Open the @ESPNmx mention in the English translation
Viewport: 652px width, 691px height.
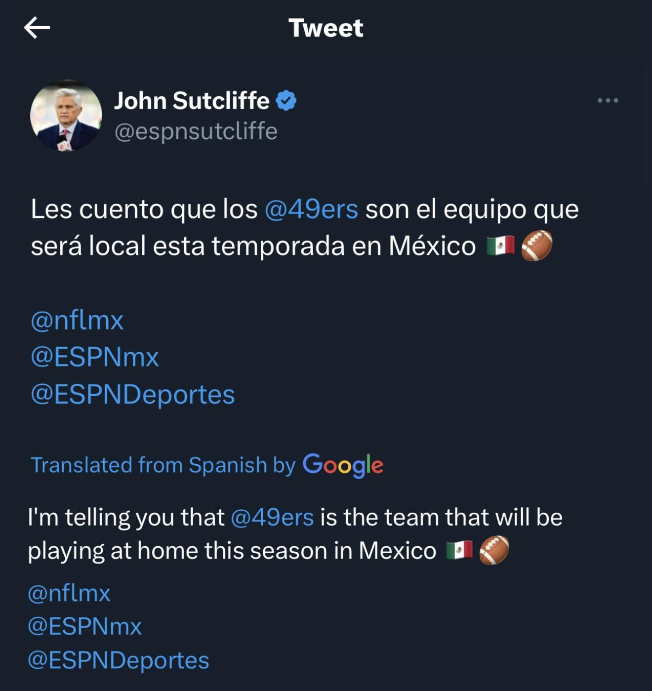click(x=85, y=626)
